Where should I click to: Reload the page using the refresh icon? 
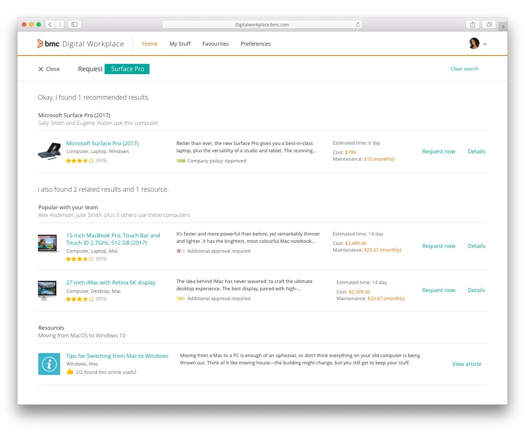[x=358, y=24]
